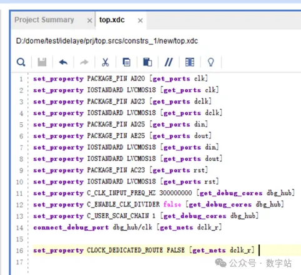The image size is (301, 275).
Task: Click the CLOCK_DEDICATED_ROUTE text on line 16
Action: 125,250
